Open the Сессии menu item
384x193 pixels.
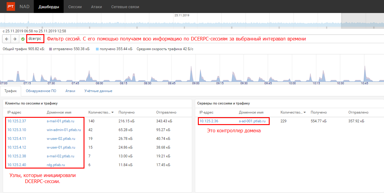75,7
